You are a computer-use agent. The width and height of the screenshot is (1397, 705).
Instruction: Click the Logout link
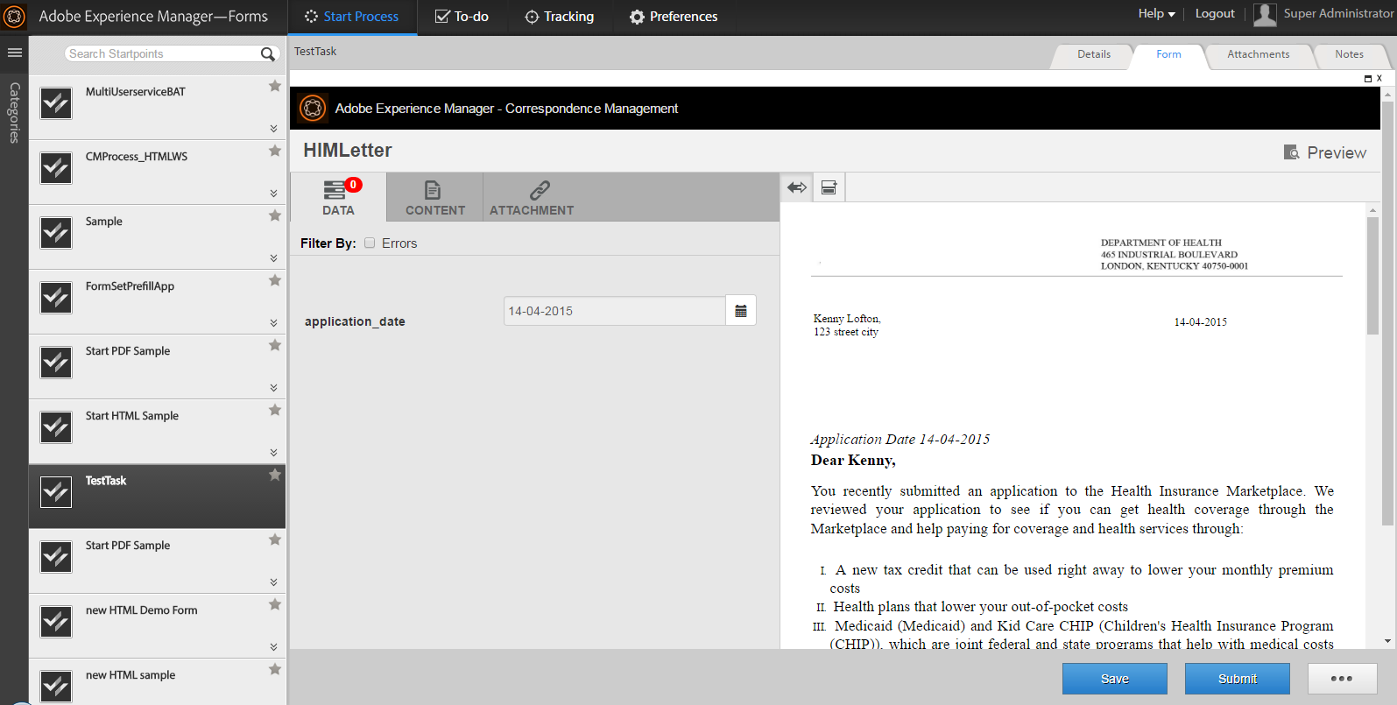pos(1215,14)
